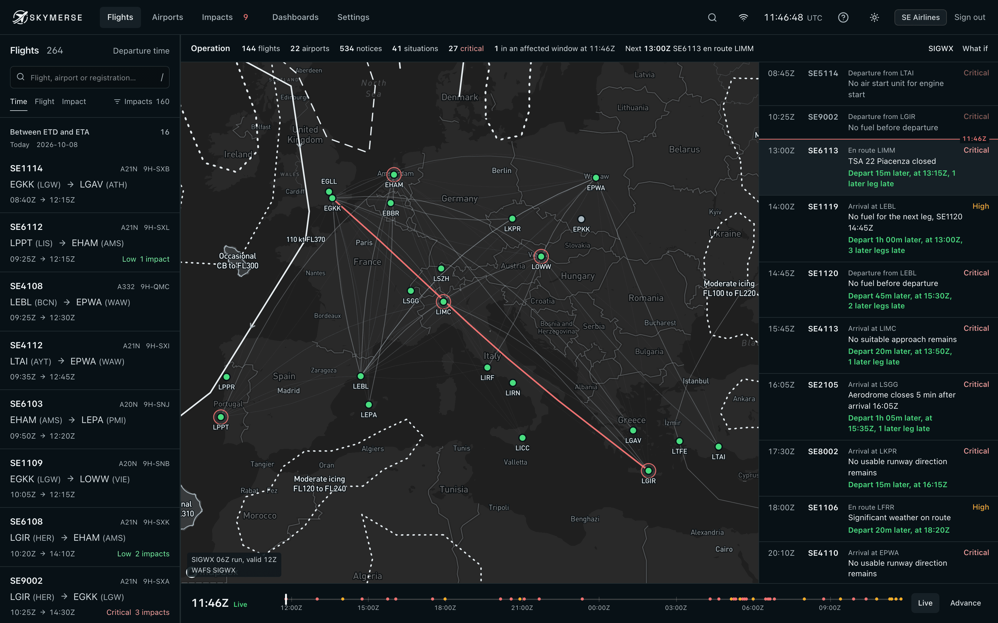Open the SE2105 arrival at LSGG situation

point(879,407)
